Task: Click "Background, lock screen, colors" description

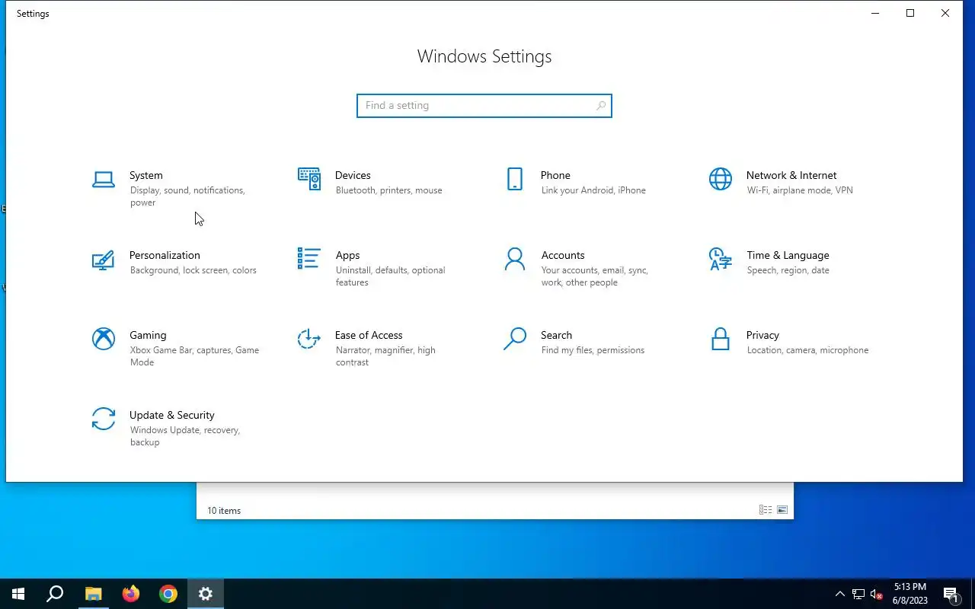Action: [193, 270]
